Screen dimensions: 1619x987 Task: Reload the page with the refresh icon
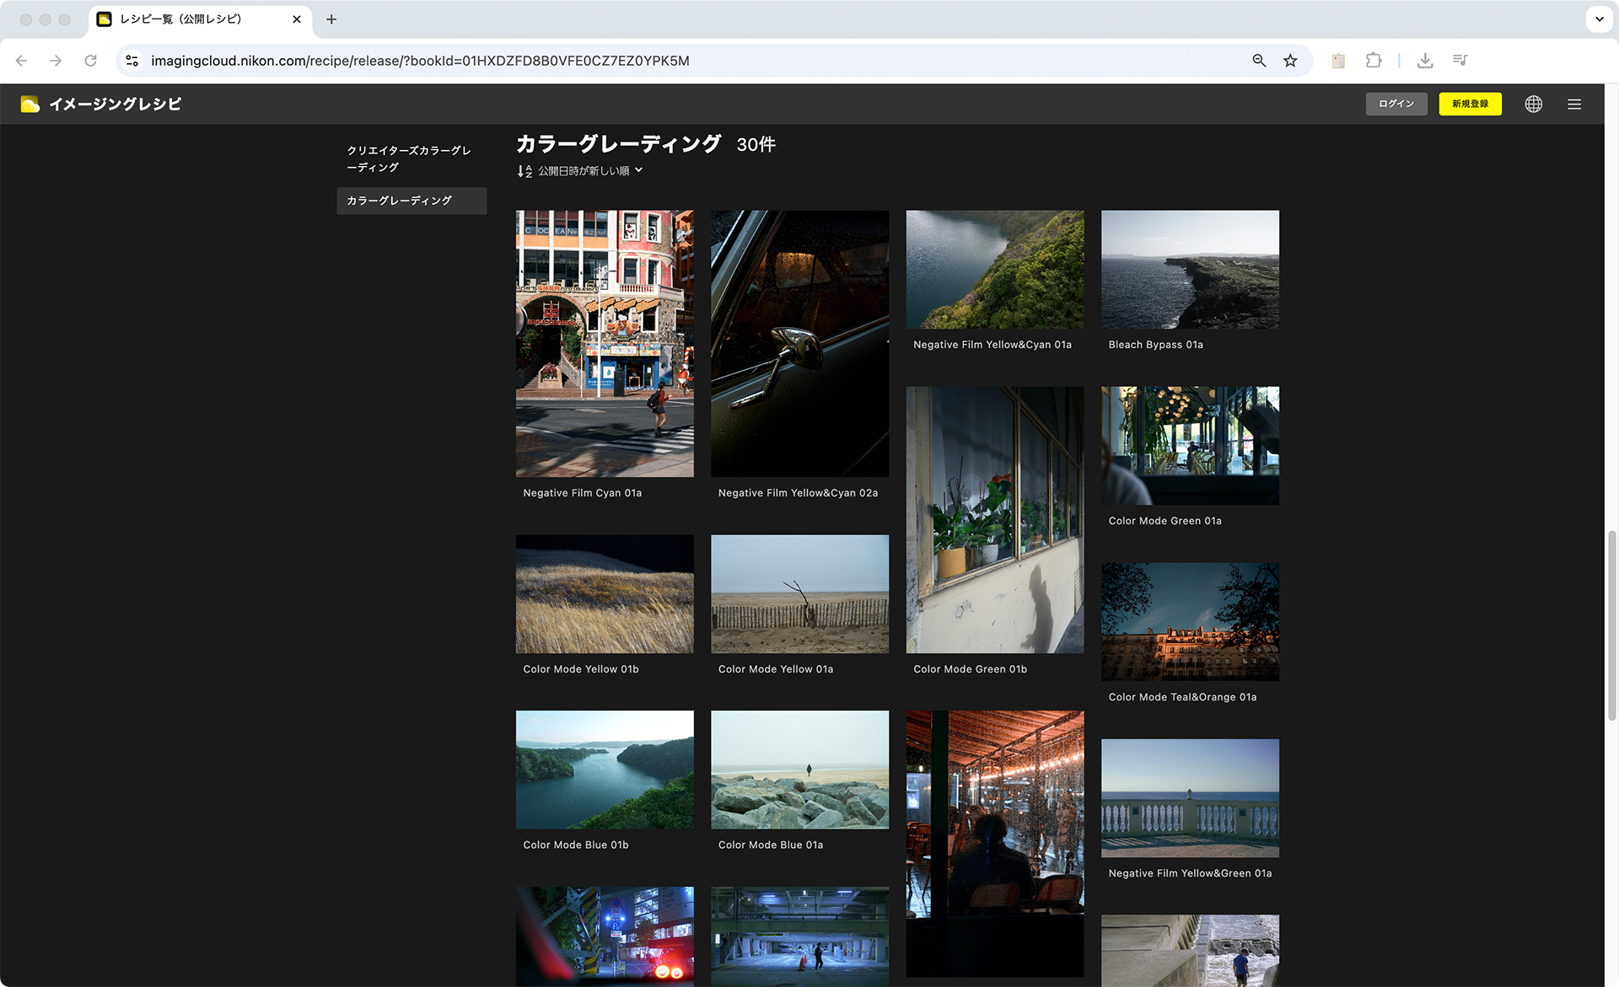pos(91,60)
